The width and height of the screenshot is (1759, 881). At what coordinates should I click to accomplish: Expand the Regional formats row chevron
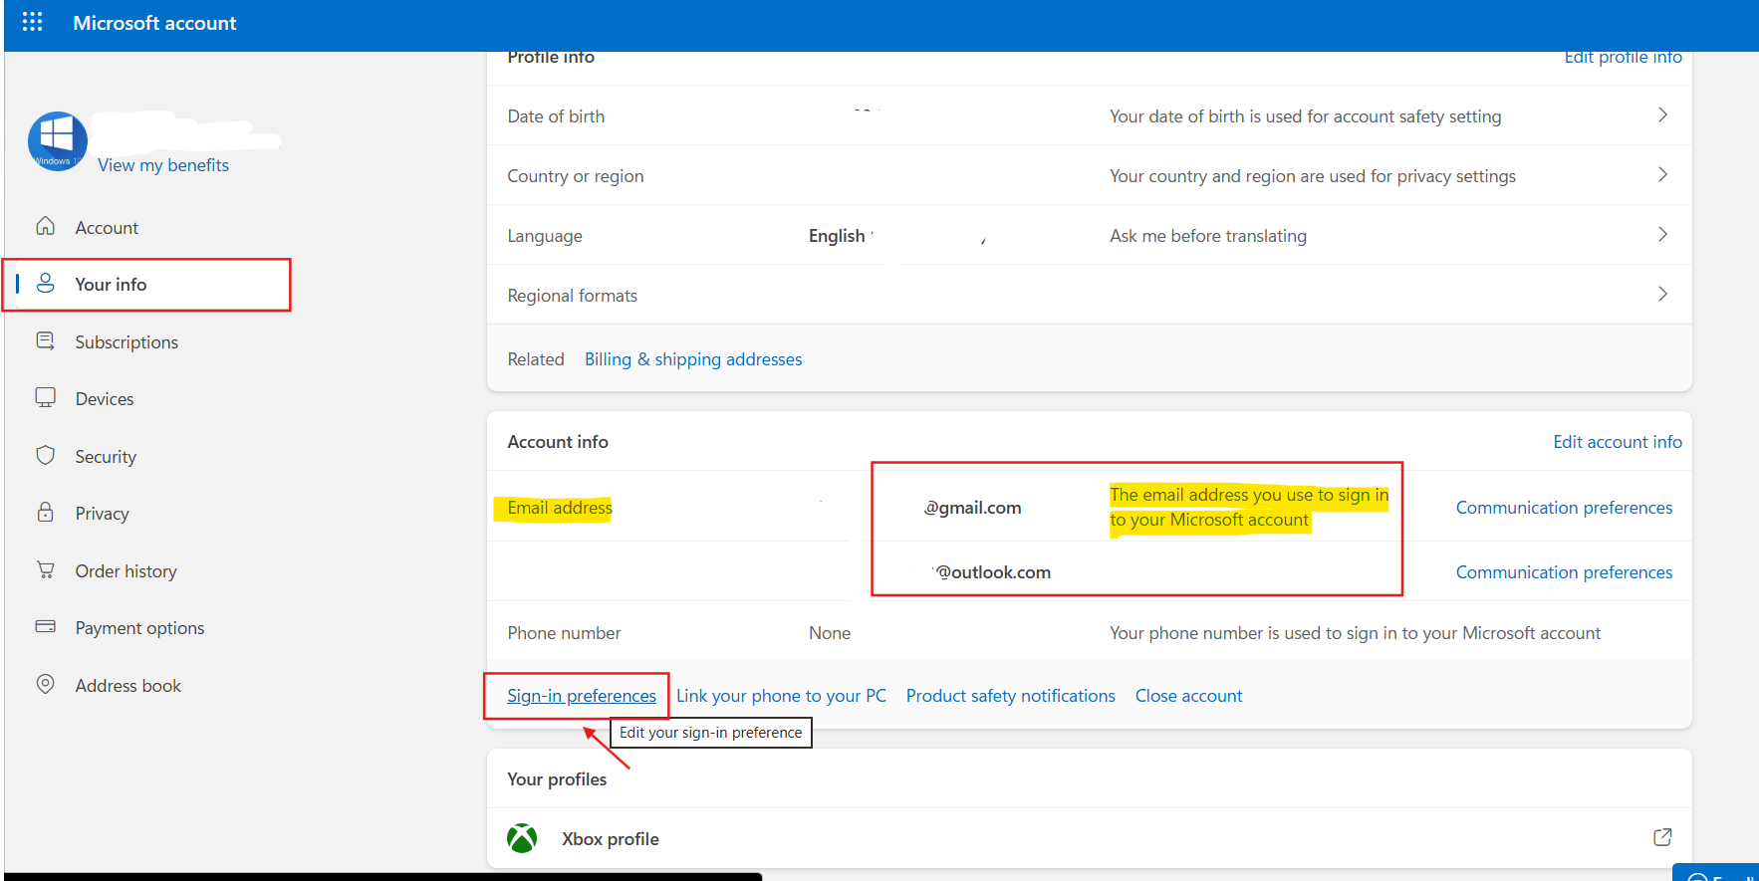(1662, 294)
